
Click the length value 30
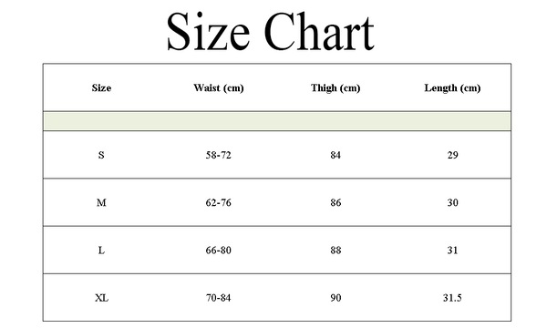click(x=452, y=202)
